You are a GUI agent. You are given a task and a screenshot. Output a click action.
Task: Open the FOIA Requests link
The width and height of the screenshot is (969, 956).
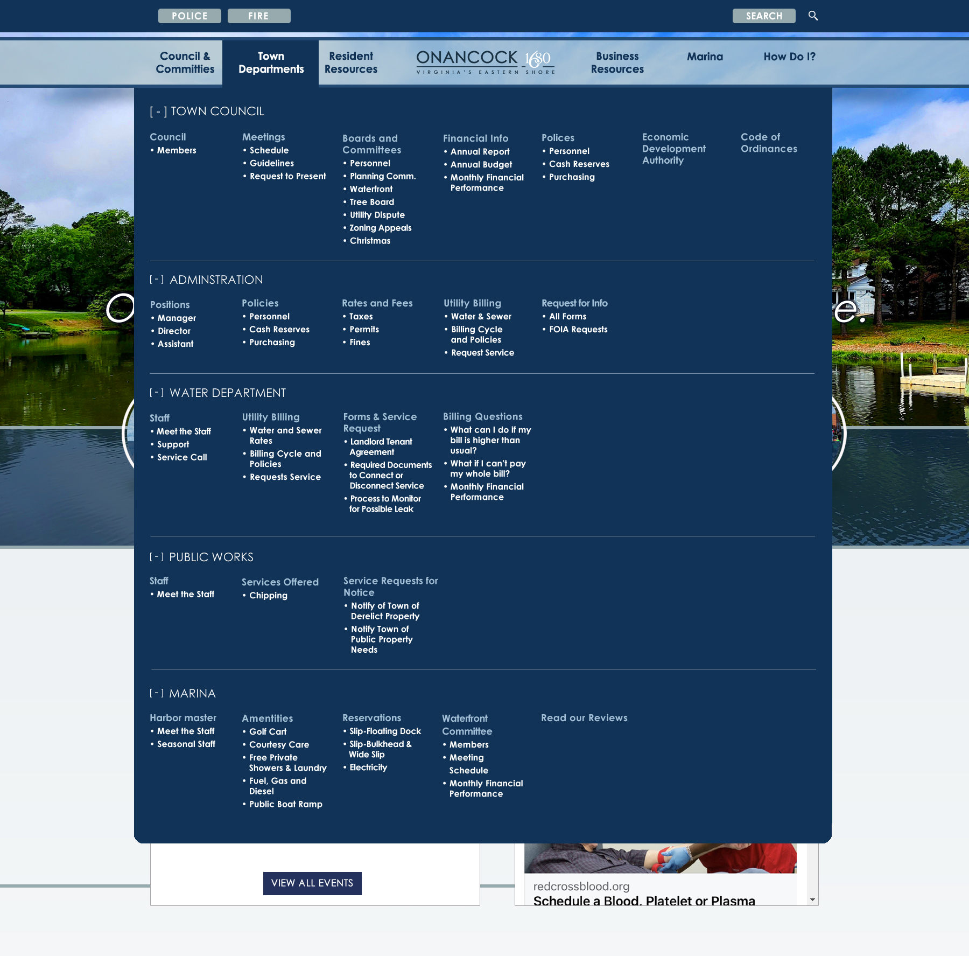point(578,330)
